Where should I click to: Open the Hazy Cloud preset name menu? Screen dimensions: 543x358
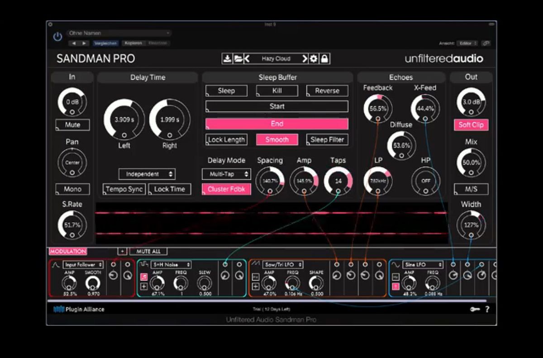coord(276,59)
